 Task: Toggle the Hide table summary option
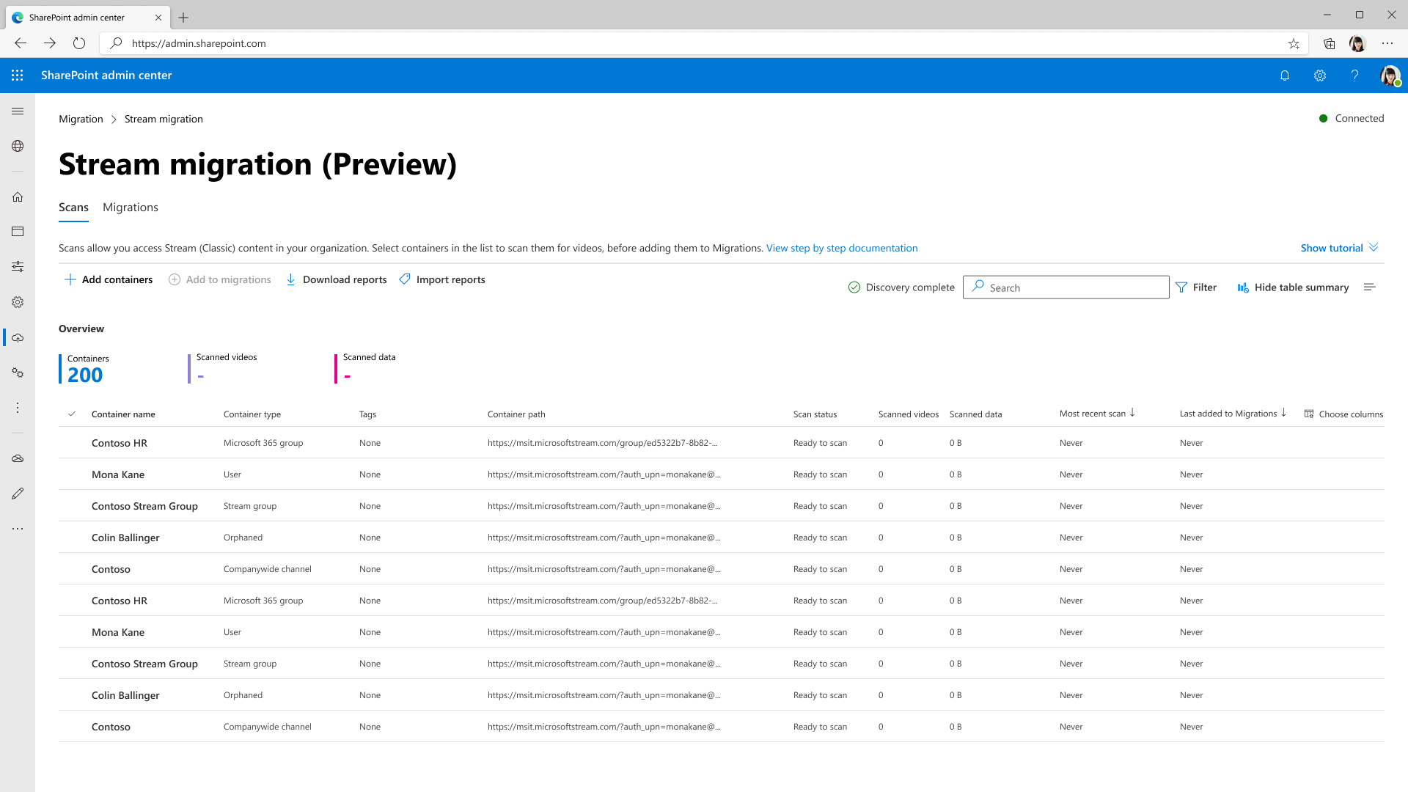[1293, 287]
